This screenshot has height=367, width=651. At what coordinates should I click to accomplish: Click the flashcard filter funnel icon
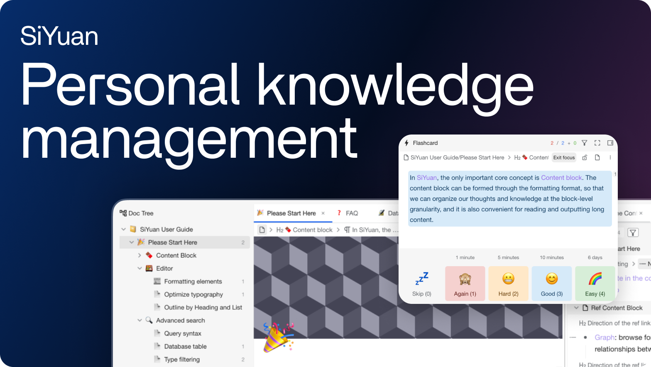point(584,143)
